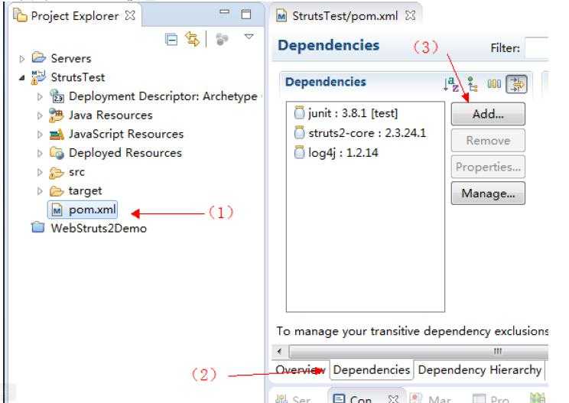Expand the src folder node
Image resolution: width=569 pixels, height=403 pixels.
click(40, 172)
